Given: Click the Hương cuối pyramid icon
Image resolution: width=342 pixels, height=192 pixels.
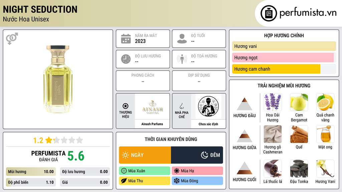Looking at the screenshot, I should (244, 168).
